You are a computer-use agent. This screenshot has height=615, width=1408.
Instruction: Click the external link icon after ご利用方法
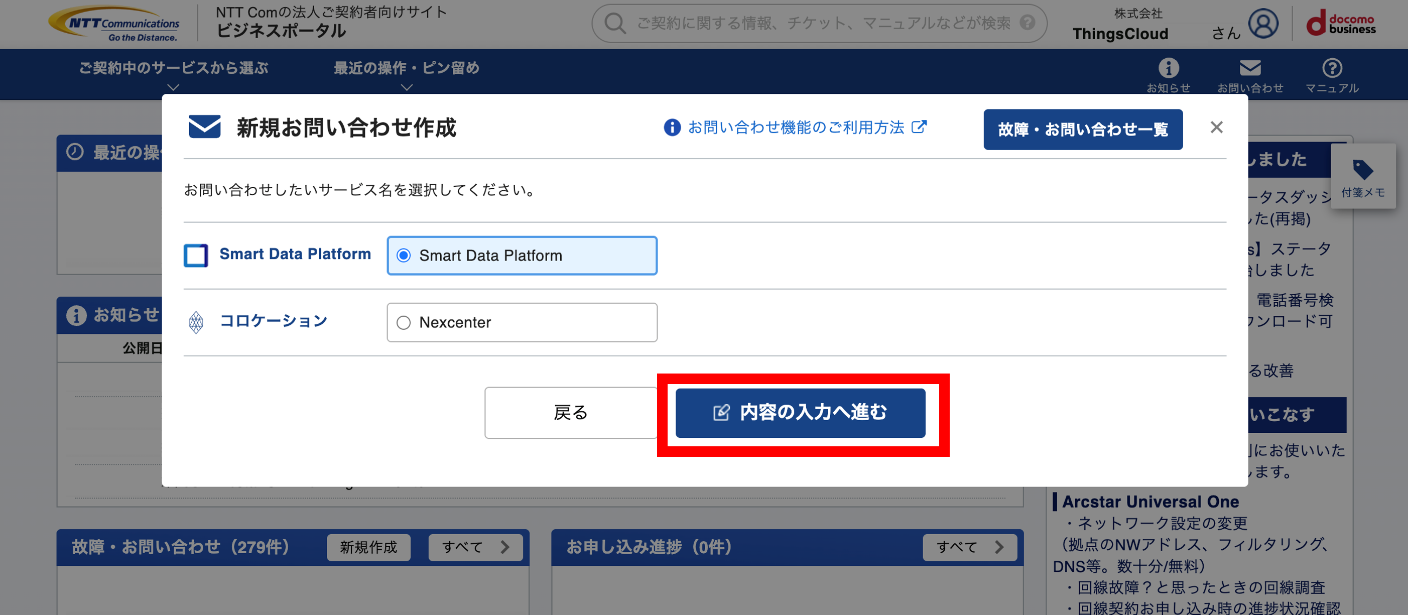pos(919,127)
